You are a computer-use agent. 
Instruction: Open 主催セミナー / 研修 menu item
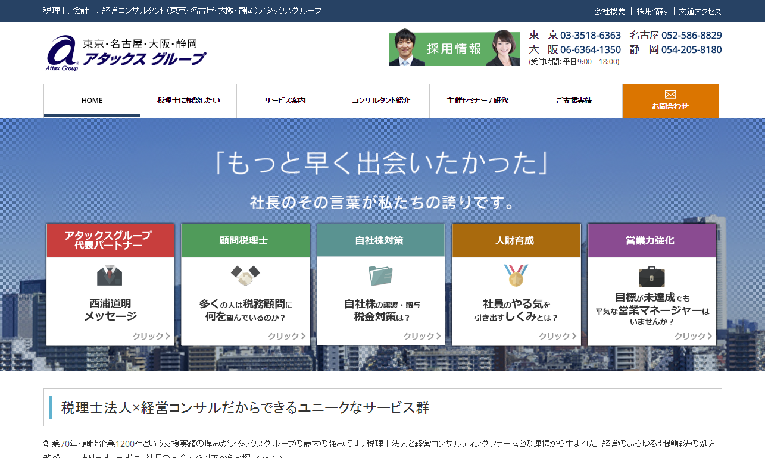point(478,101)
